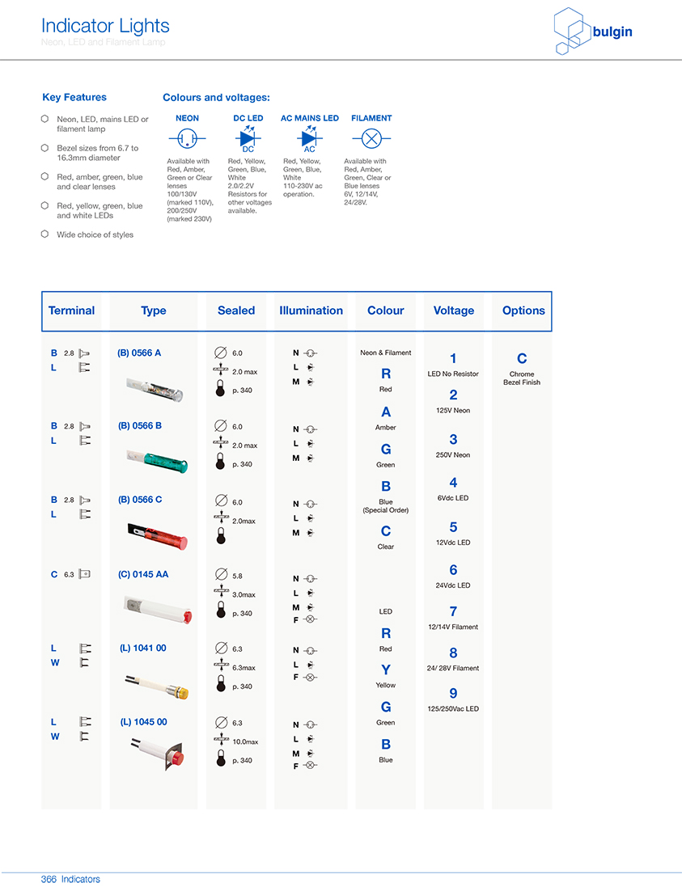
Task: Click the FILAMENT lamp circle symbol
Action: click(371, 139)
